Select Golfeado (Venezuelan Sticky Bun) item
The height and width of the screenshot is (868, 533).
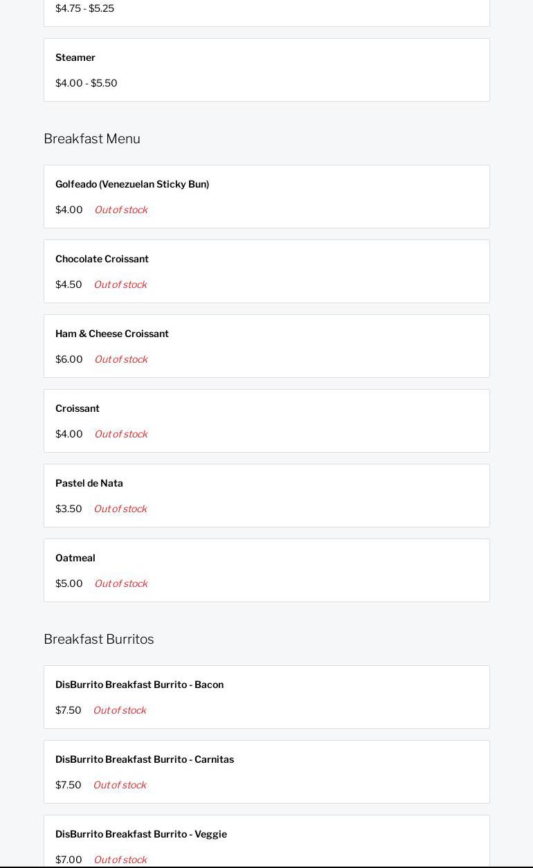click(132, 184)
